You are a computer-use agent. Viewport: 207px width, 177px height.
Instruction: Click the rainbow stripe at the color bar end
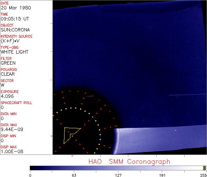pos(204,168)
